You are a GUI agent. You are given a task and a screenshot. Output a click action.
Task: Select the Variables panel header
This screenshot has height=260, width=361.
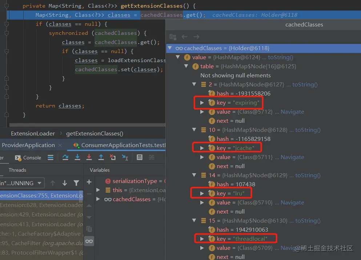tap(100, 170)
